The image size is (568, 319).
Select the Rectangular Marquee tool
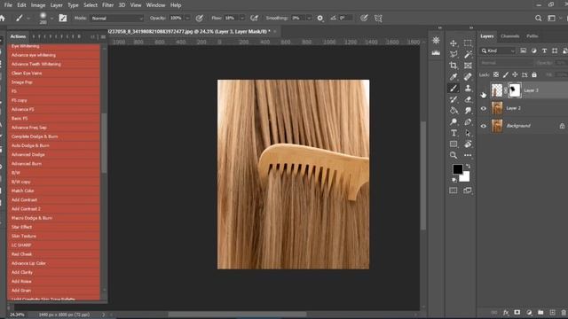pyautogui.click(x=468, y=43)
